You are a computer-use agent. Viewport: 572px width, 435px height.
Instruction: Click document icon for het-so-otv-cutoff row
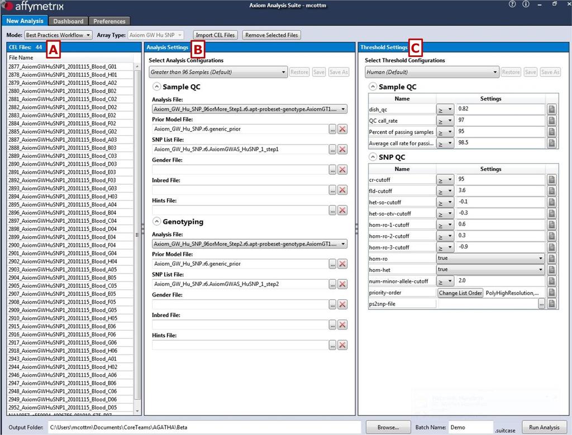coord(551,213)
